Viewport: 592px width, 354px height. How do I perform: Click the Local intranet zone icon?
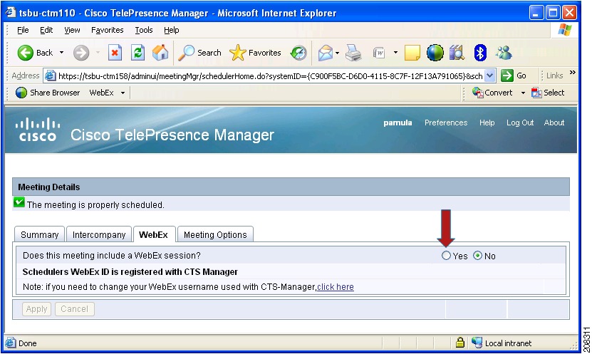click(x=477, y=343)
